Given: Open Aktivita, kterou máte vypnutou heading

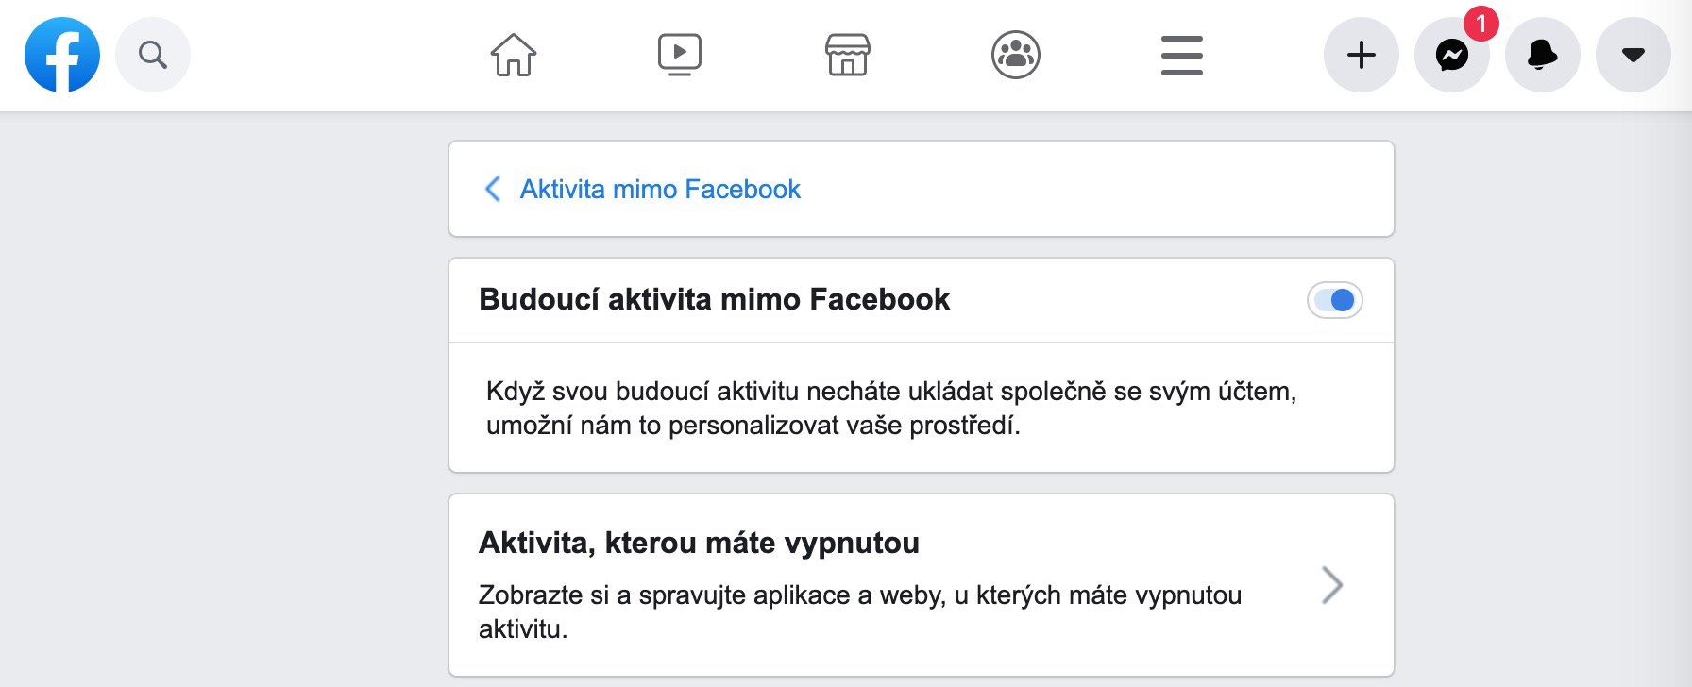Looking at the screenshot, I should [x=699, y=543].
